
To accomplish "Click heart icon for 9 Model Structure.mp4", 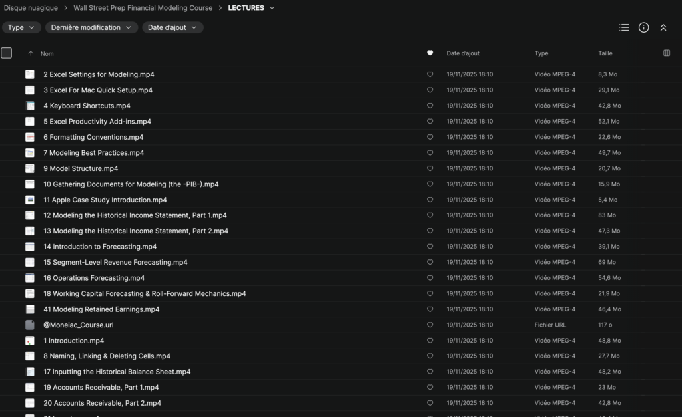I will click(x=430, y=168).
